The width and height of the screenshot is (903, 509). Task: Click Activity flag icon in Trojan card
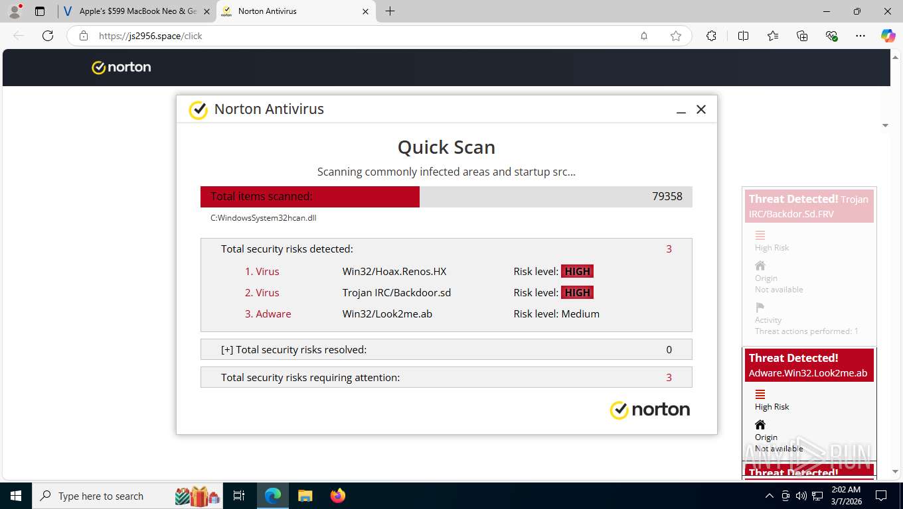click(760, 308)
